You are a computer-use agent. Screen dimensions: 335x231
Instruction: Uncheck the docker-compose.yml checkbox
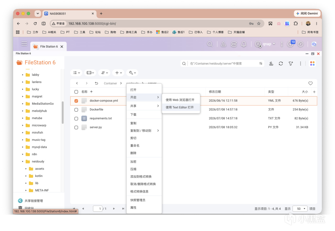pos(76,101)
